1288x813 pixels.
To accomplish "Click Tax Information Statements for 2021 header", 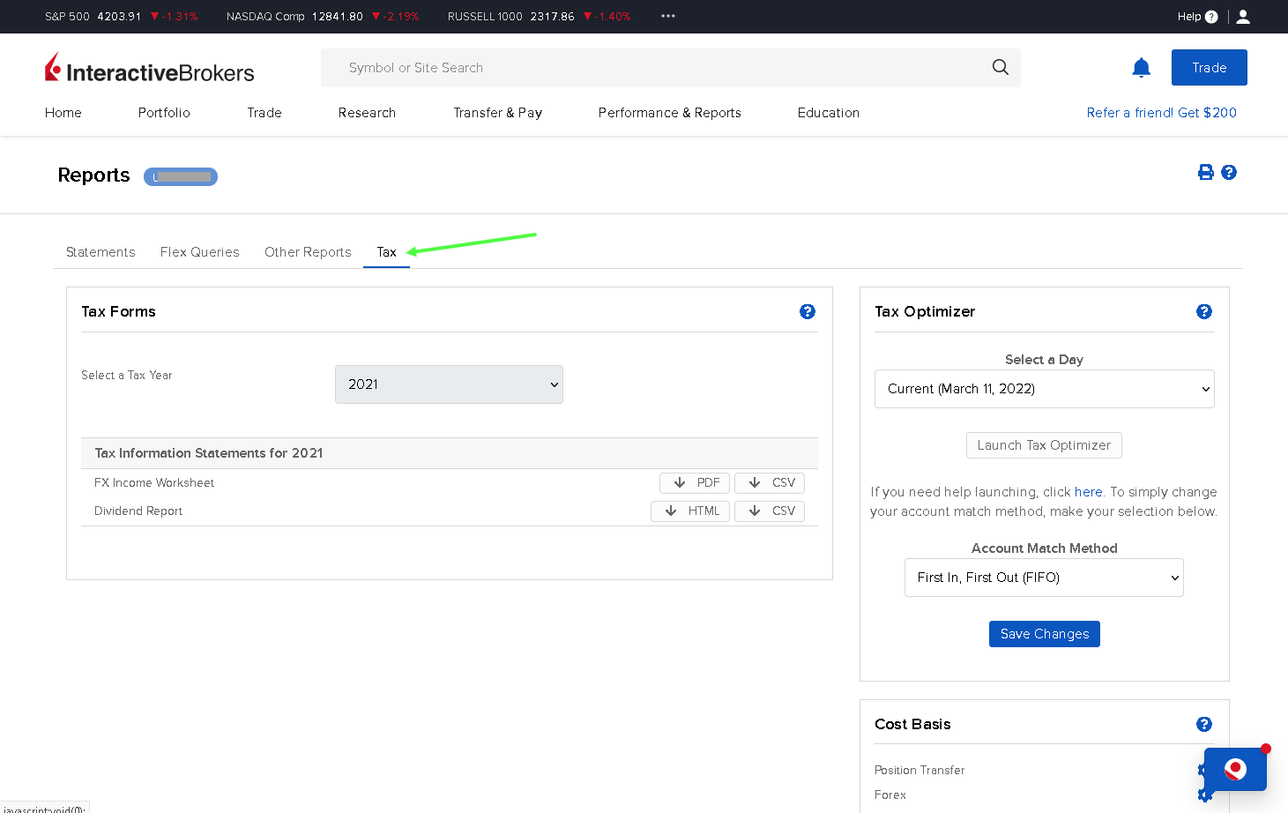I will click(209, 453).
